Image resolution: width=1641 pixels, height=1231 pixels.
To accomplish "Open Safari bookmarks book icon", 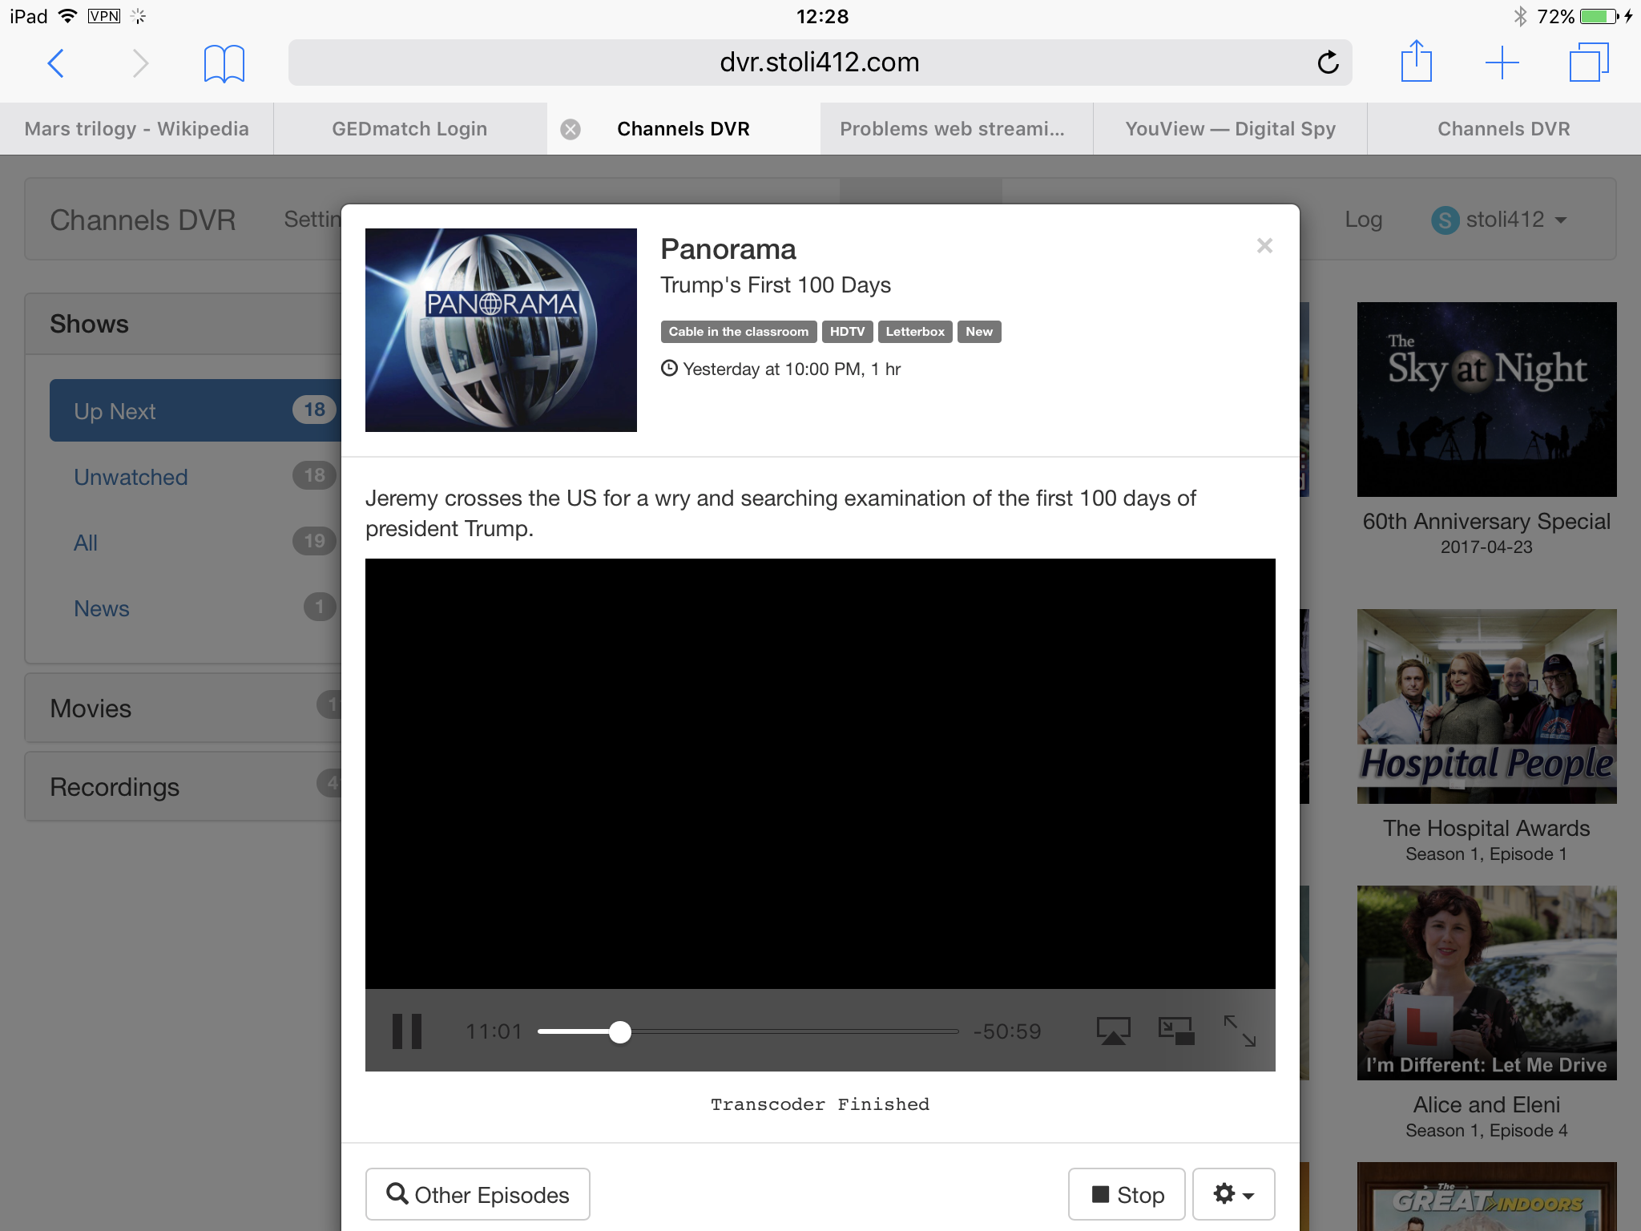I will click(224, 63).
